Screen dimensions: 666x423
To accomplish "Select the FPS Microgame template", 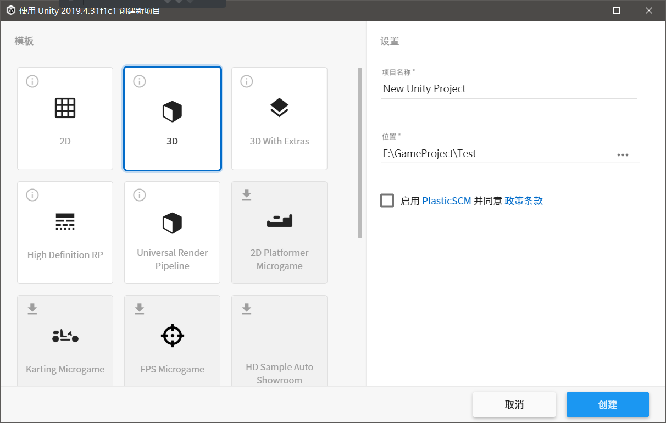I will (172, 341).
